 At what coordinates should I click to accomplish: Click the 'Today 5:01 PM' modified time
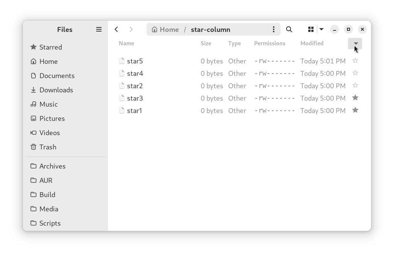click(323, 61)
